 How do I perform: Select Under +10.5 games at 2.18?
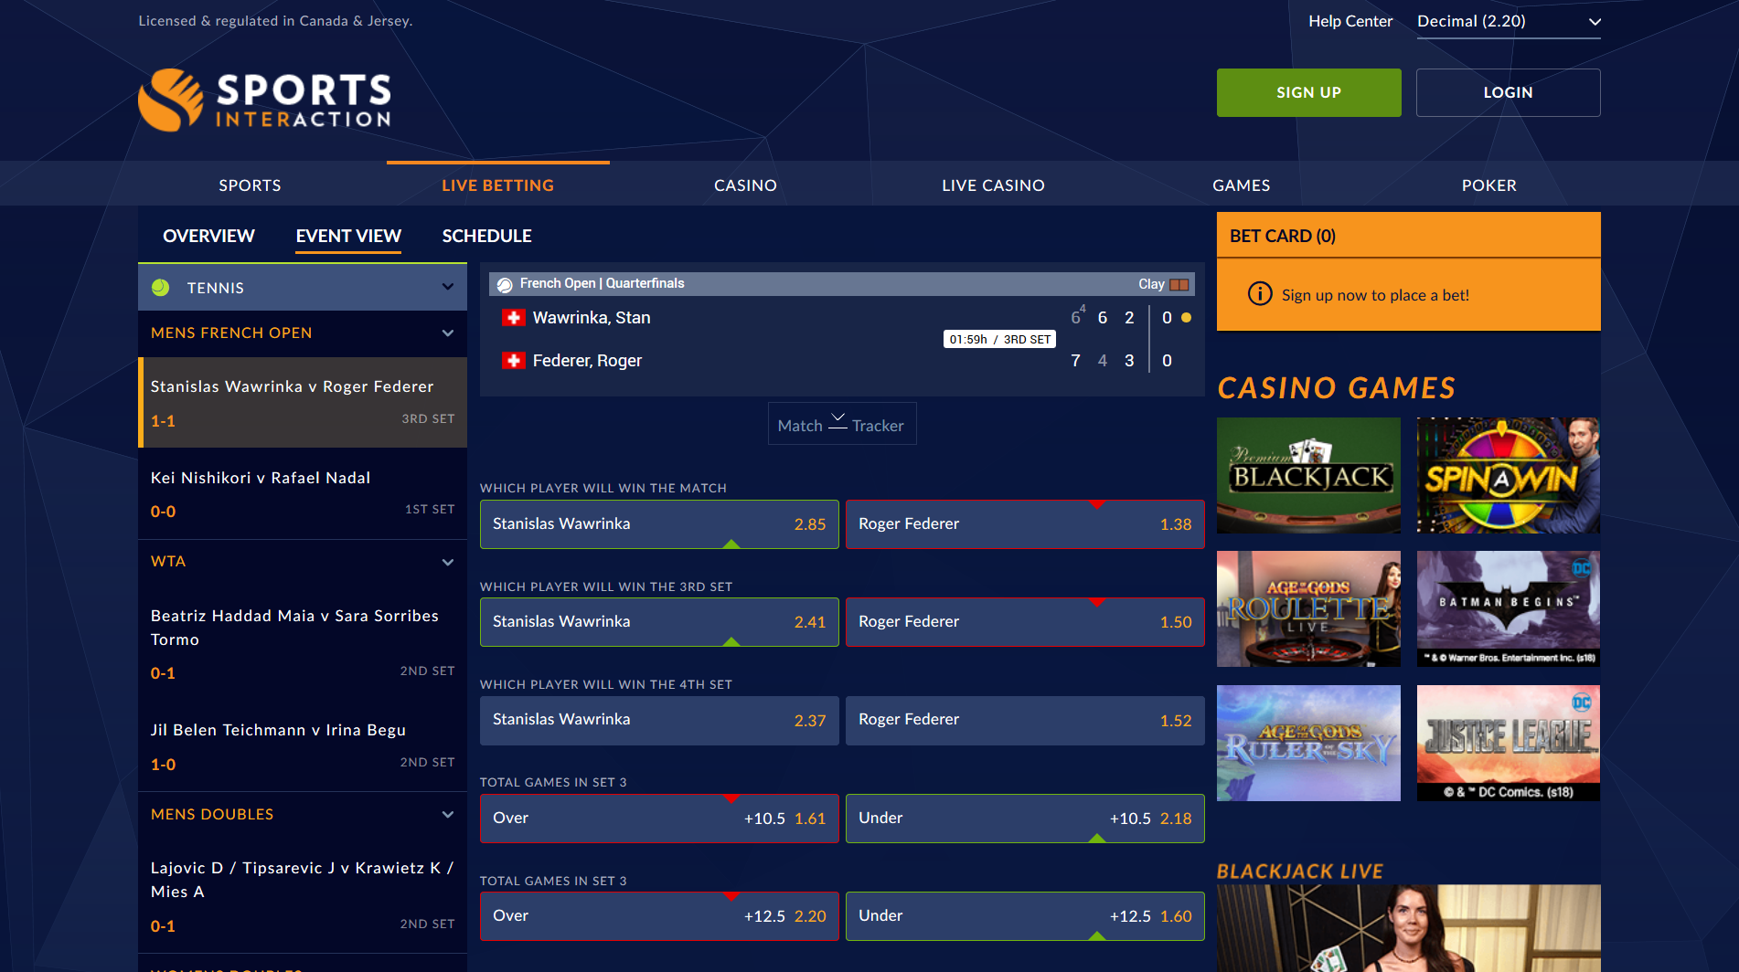(1025, 819)
